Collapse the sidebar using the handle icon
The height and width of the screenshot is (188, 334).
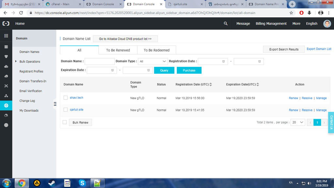55,104
